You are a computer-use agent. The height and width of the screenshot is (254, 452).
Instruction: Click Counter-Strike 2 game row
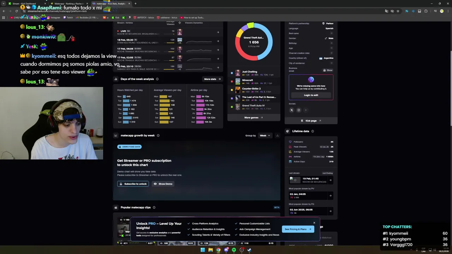click(x=254, y=90)
